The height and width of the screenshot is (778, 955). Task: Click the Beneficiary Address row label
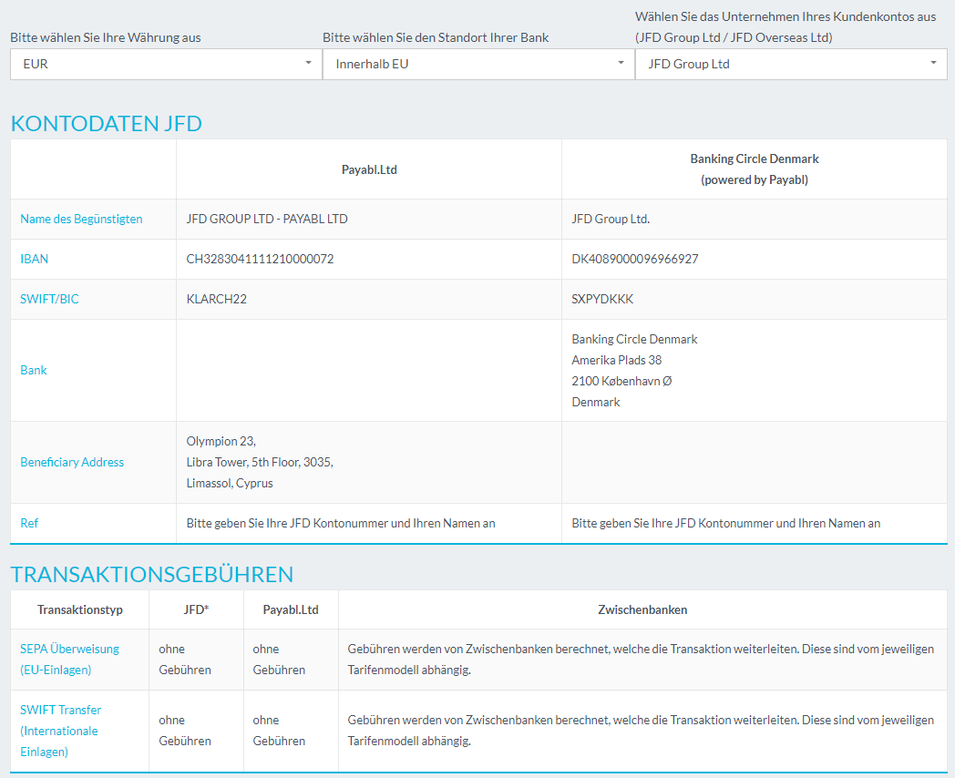click(72, 462)
